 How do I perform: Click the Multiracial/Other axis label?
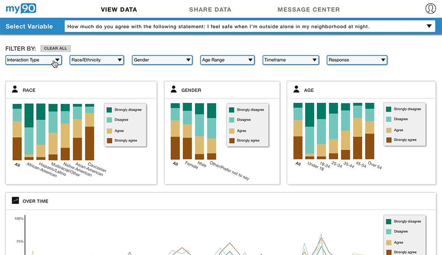tap(65, 169)
